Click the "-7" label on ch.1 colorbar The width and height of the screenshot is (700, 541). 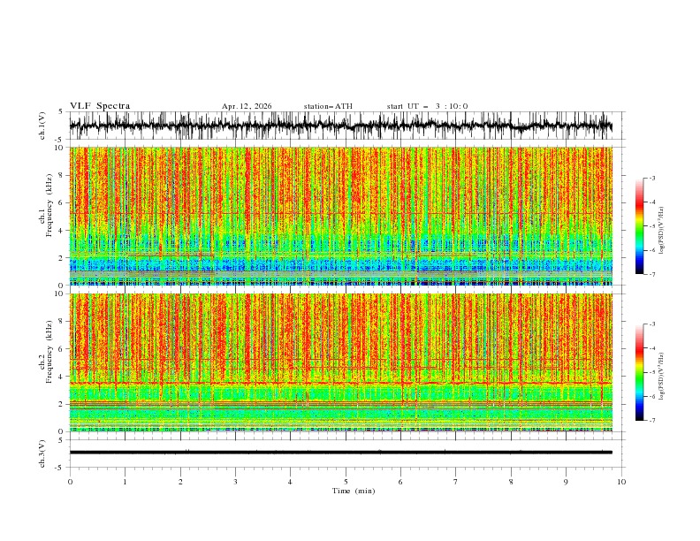click(x=651, y=274)
